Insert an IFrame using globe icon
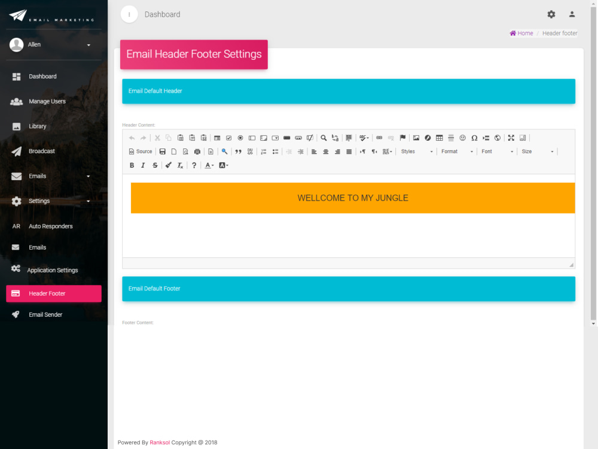598x449 pixels. coord(498,138)
